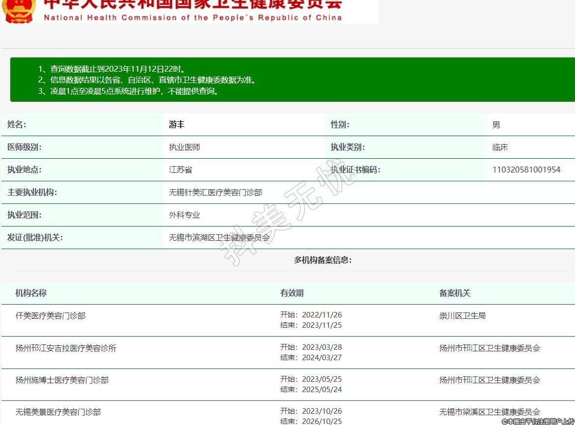Click the 临床 practice category value
The height and width of the screenshot is (425, 575).
500,147
